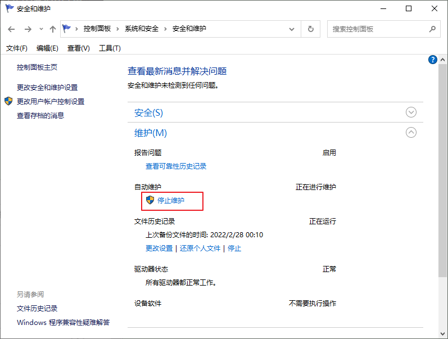448x339 pixels.
Task: Open the blue help question mark
Action: tap(433, 60)
